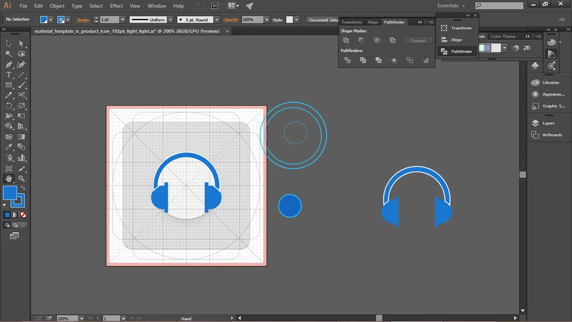572x322 pixels.
Task: Open Essentials workspace switcher
Action: click(451, 6)
